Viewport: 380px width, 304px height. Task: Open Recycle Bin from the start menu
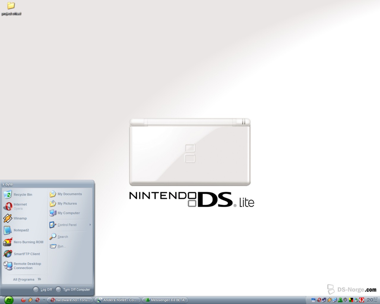coord(25,194)
